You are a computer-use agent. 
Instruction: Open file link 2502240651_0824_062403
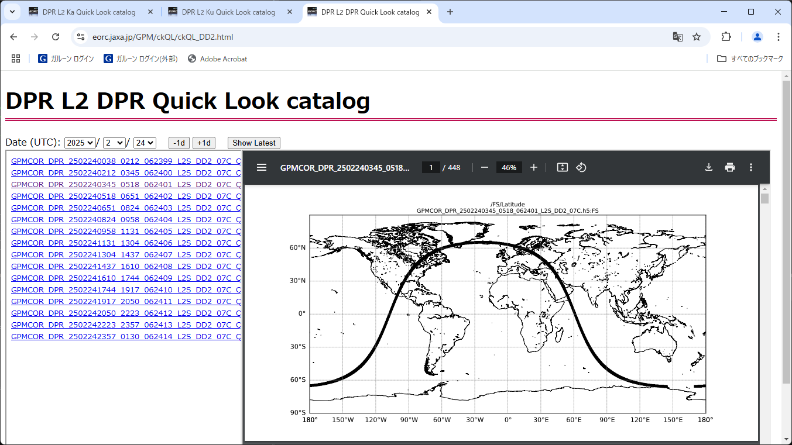coord(126,208)
